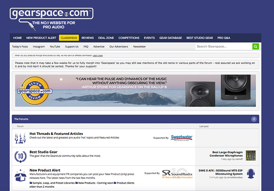Click the New Product Alert box icon
This screenshot has width=274, height=191.
point(20,175)
